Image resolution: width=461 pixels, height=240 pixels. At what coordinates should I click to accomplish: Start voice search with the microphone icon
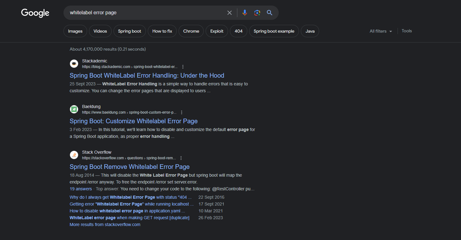pyautogui.click(x=245, y=13)
